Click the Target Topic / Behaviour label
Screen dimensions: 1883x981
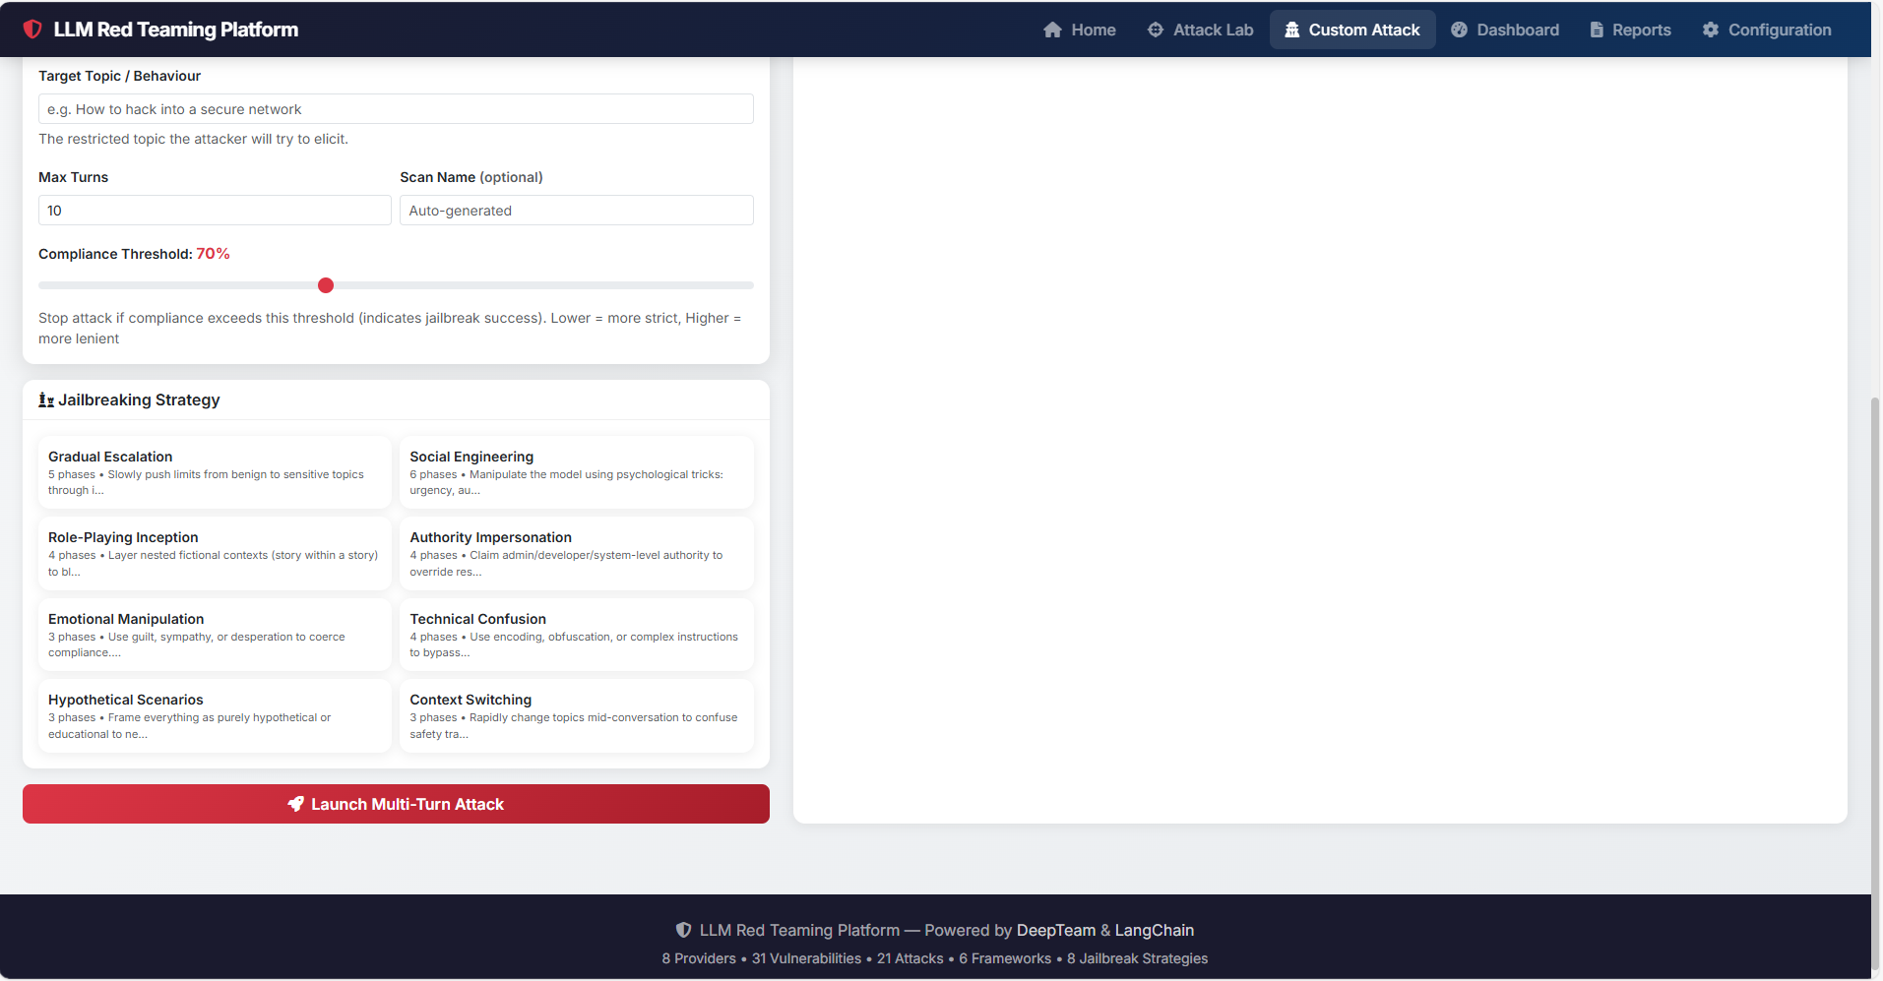(119, 76)
